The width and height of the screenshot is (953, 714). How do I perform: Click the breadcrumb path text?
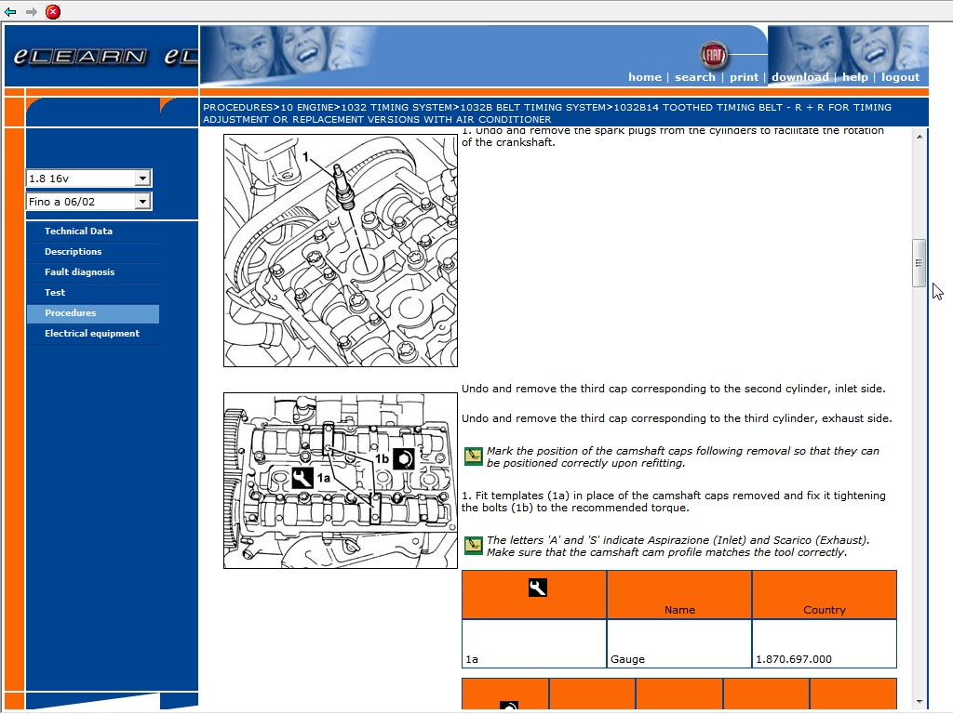coord(547,112)
